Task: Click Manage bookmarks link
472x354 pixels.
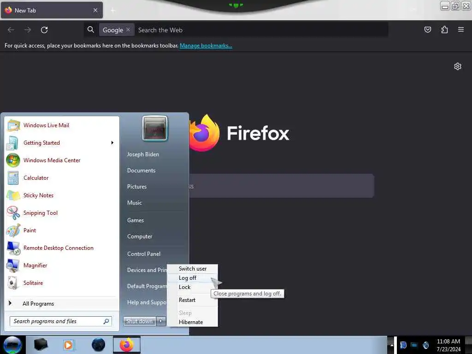Action: (206, 46)
